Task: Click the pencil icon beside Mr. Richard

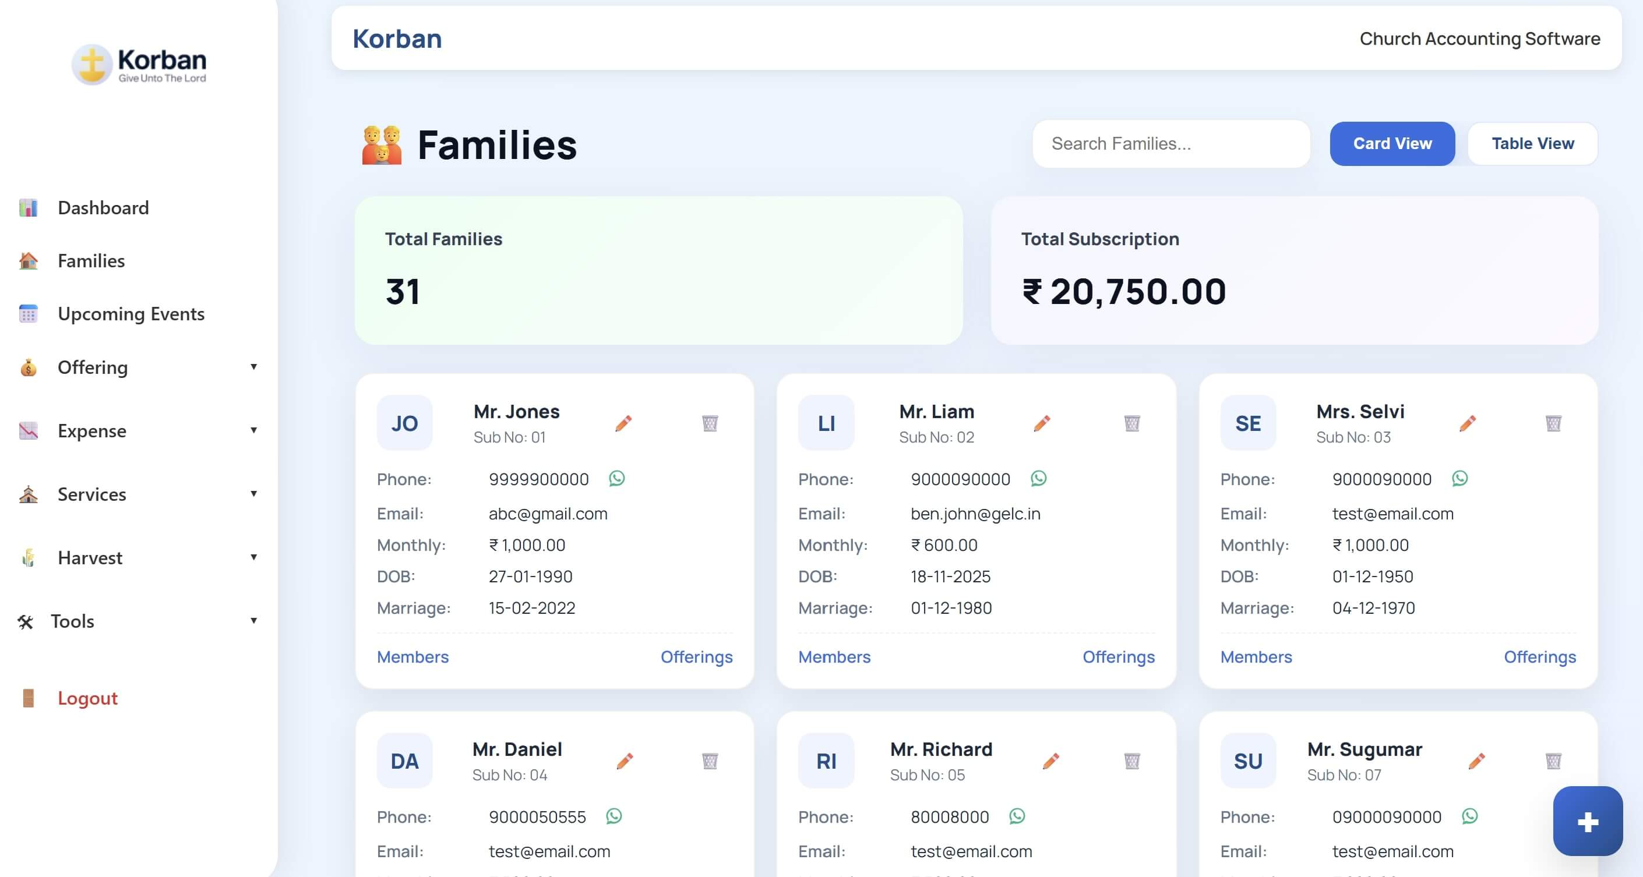Action: tap(1050, 761)
